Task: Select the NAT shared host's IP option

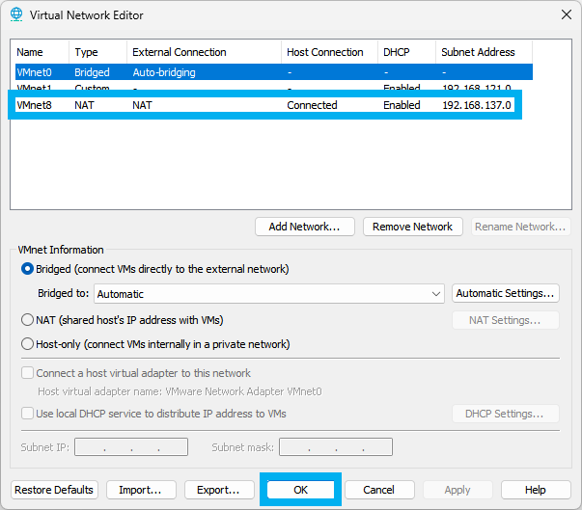Action: (27, 320)
